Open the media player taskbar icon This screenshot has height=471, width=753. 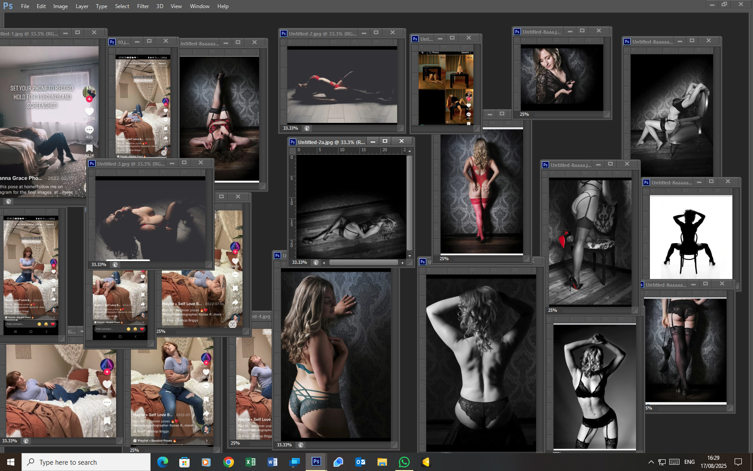[x=206, y=462]
